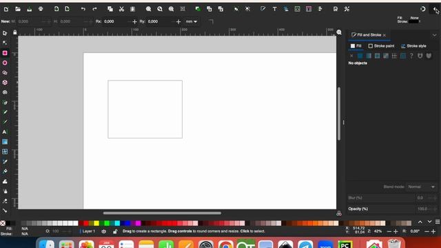The height and width of the screenshot is (248, 441).
Task: Open the mm units dropdown
Action: [192, 21]
